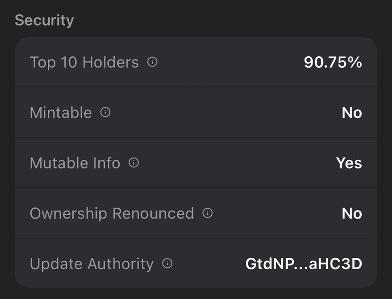Select the Mintable "No" value
Screen dimensions: 392x299
(352, 113)
